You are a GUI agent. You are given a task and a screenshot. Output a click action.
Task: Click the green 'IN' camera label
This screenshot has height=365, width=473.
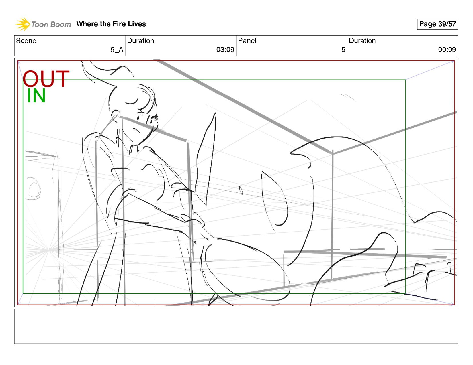click(x=36, y=96)
